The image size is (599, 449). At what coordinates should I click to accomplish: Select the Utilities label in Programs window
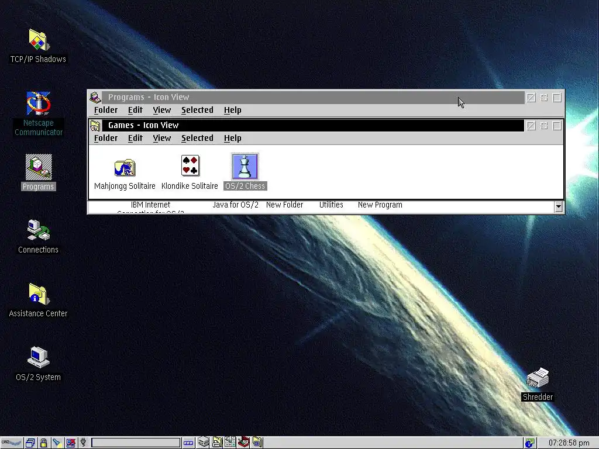click(331, 205)
